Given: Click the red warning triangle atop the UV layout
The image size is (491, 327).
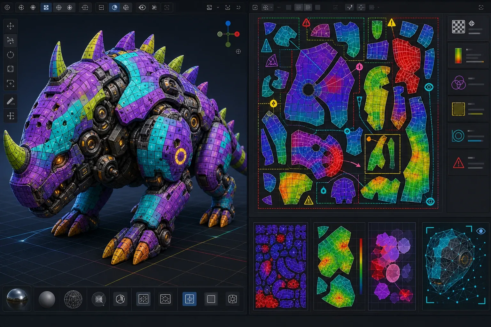Looking at the screenshot, I should click(x=306, y=22).
